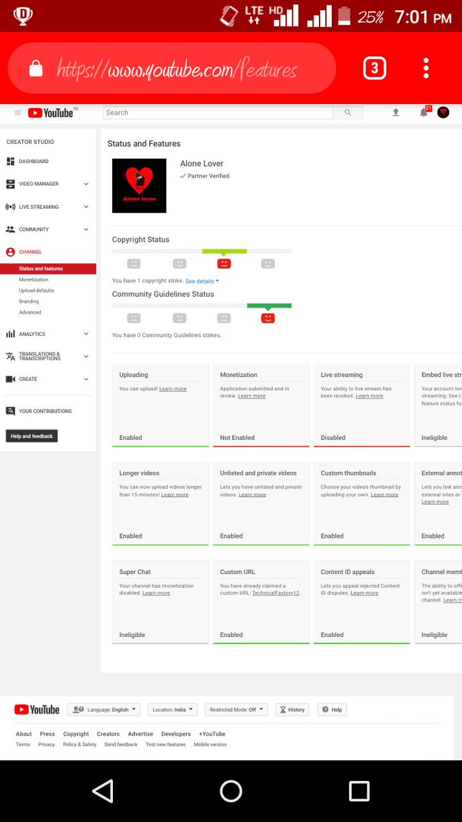Click the YouTube logo in header
Image resolution: width=462 pixels, height=822 pixels.
point(50,113)
